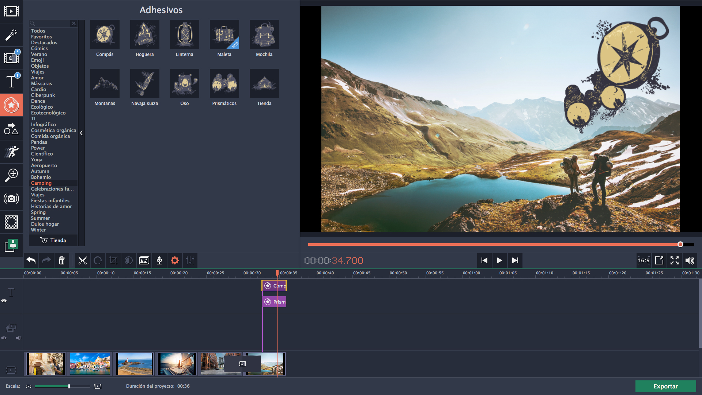Click the Record audio microphone icon
Image resolution: width=702 pixels, height=395 pixels.
159,260
